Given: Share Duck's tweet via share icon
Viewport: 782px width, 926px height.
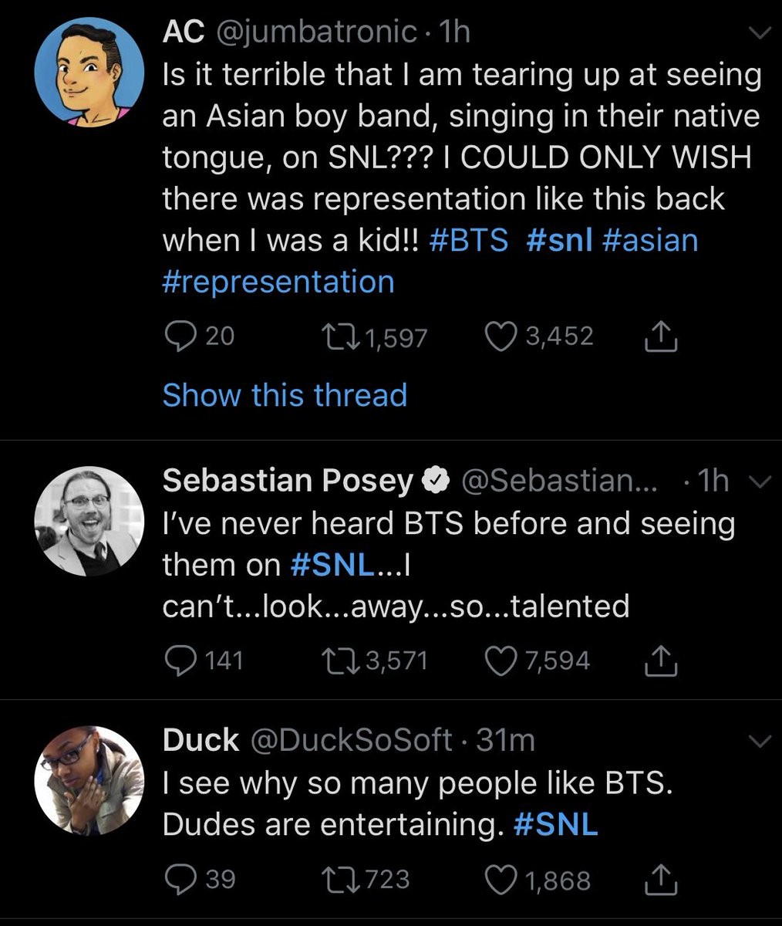Looking at the screenshot, I should pos(661,880).
